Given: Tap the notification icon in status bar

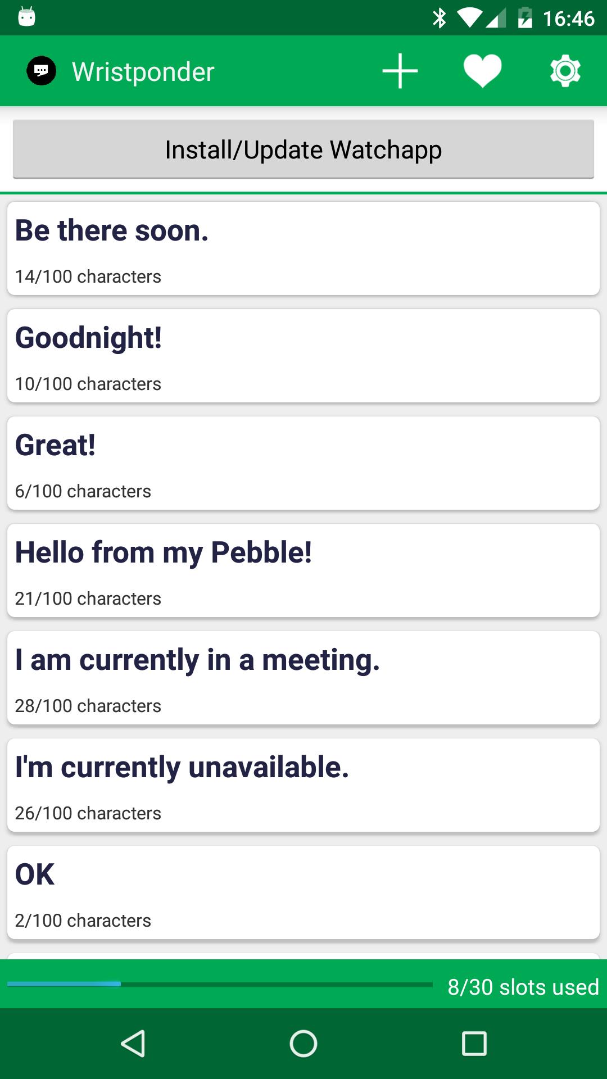Looking at the screenshot, I should (26, 17).
